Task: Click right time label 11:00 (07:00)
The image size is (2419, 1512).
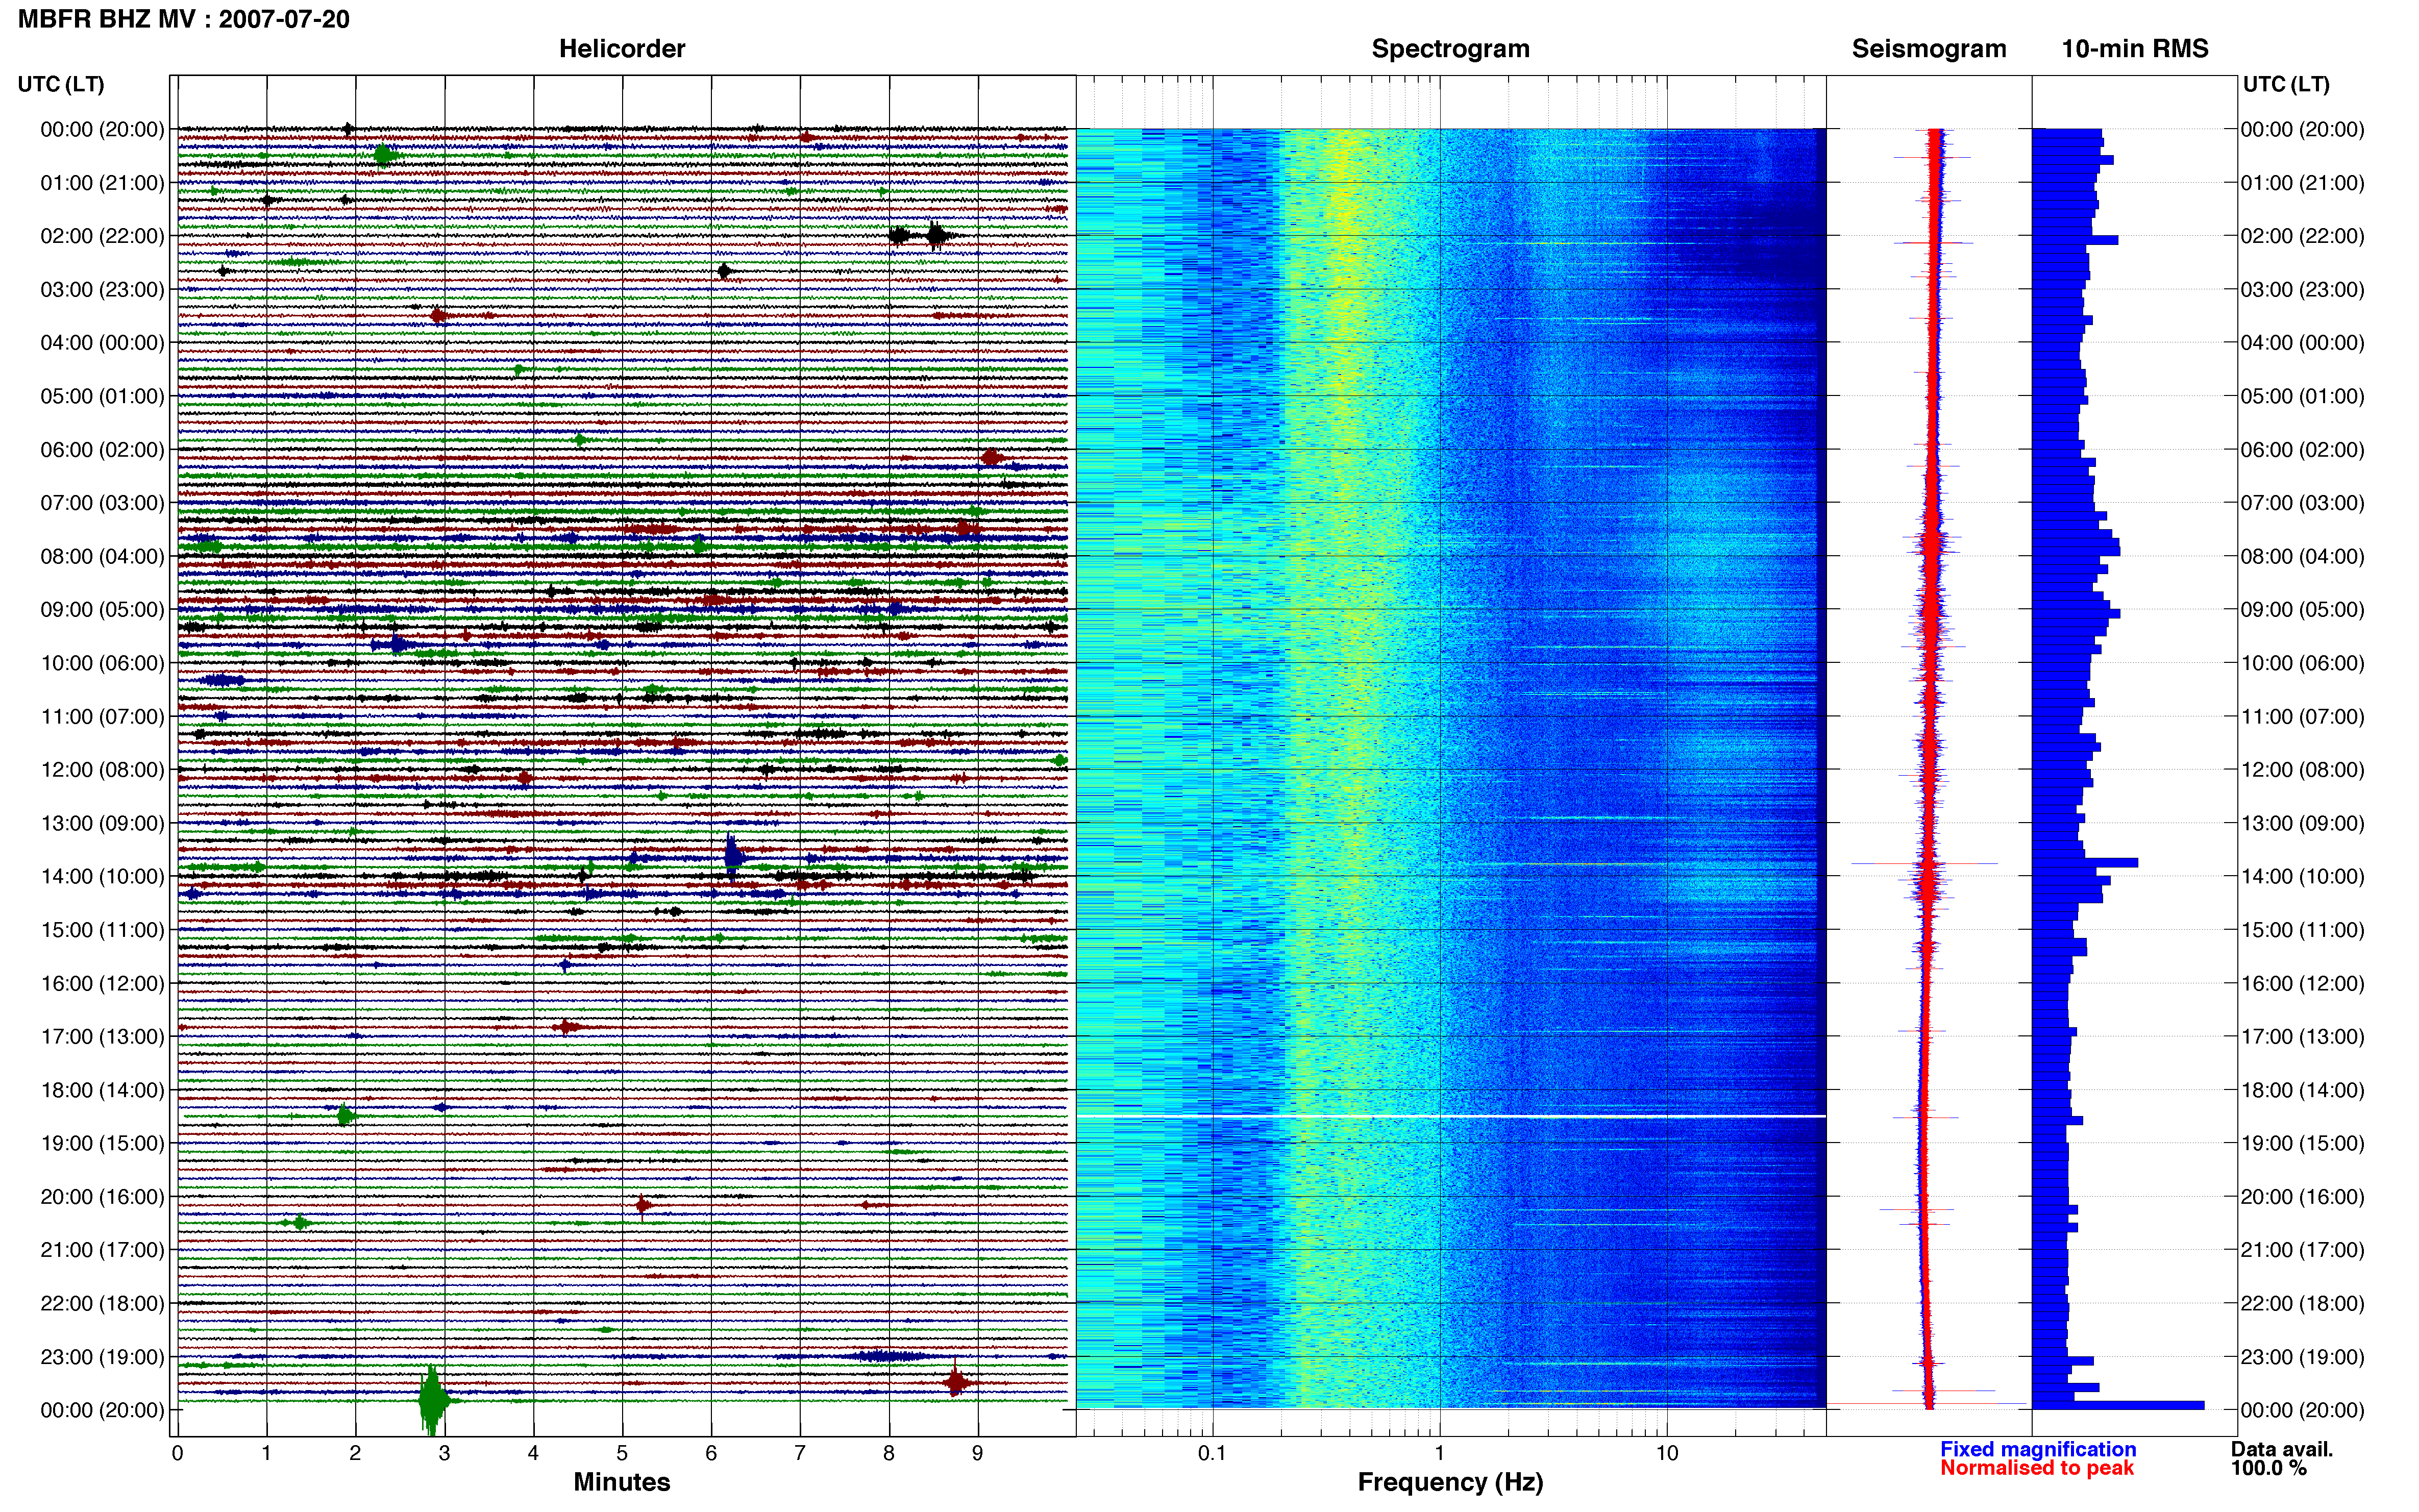Action: coord(2302,716)
